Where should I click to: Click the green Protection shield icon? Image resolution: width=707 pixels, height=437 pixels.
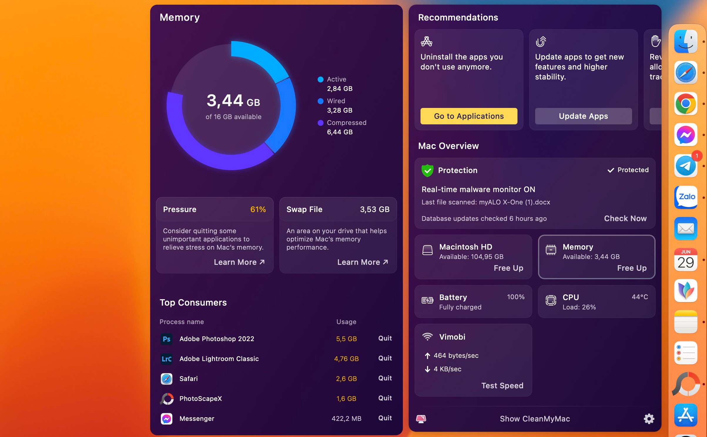pos(428,170)
